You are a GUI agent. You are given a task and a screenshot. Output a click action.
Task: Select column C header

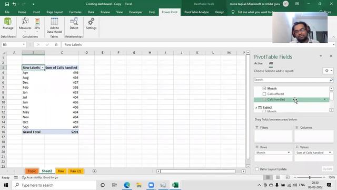click(62, 53)
